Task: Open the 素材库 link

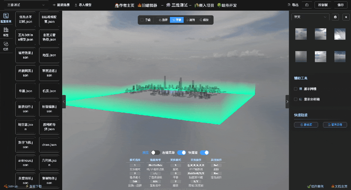Action: (306, 125)
